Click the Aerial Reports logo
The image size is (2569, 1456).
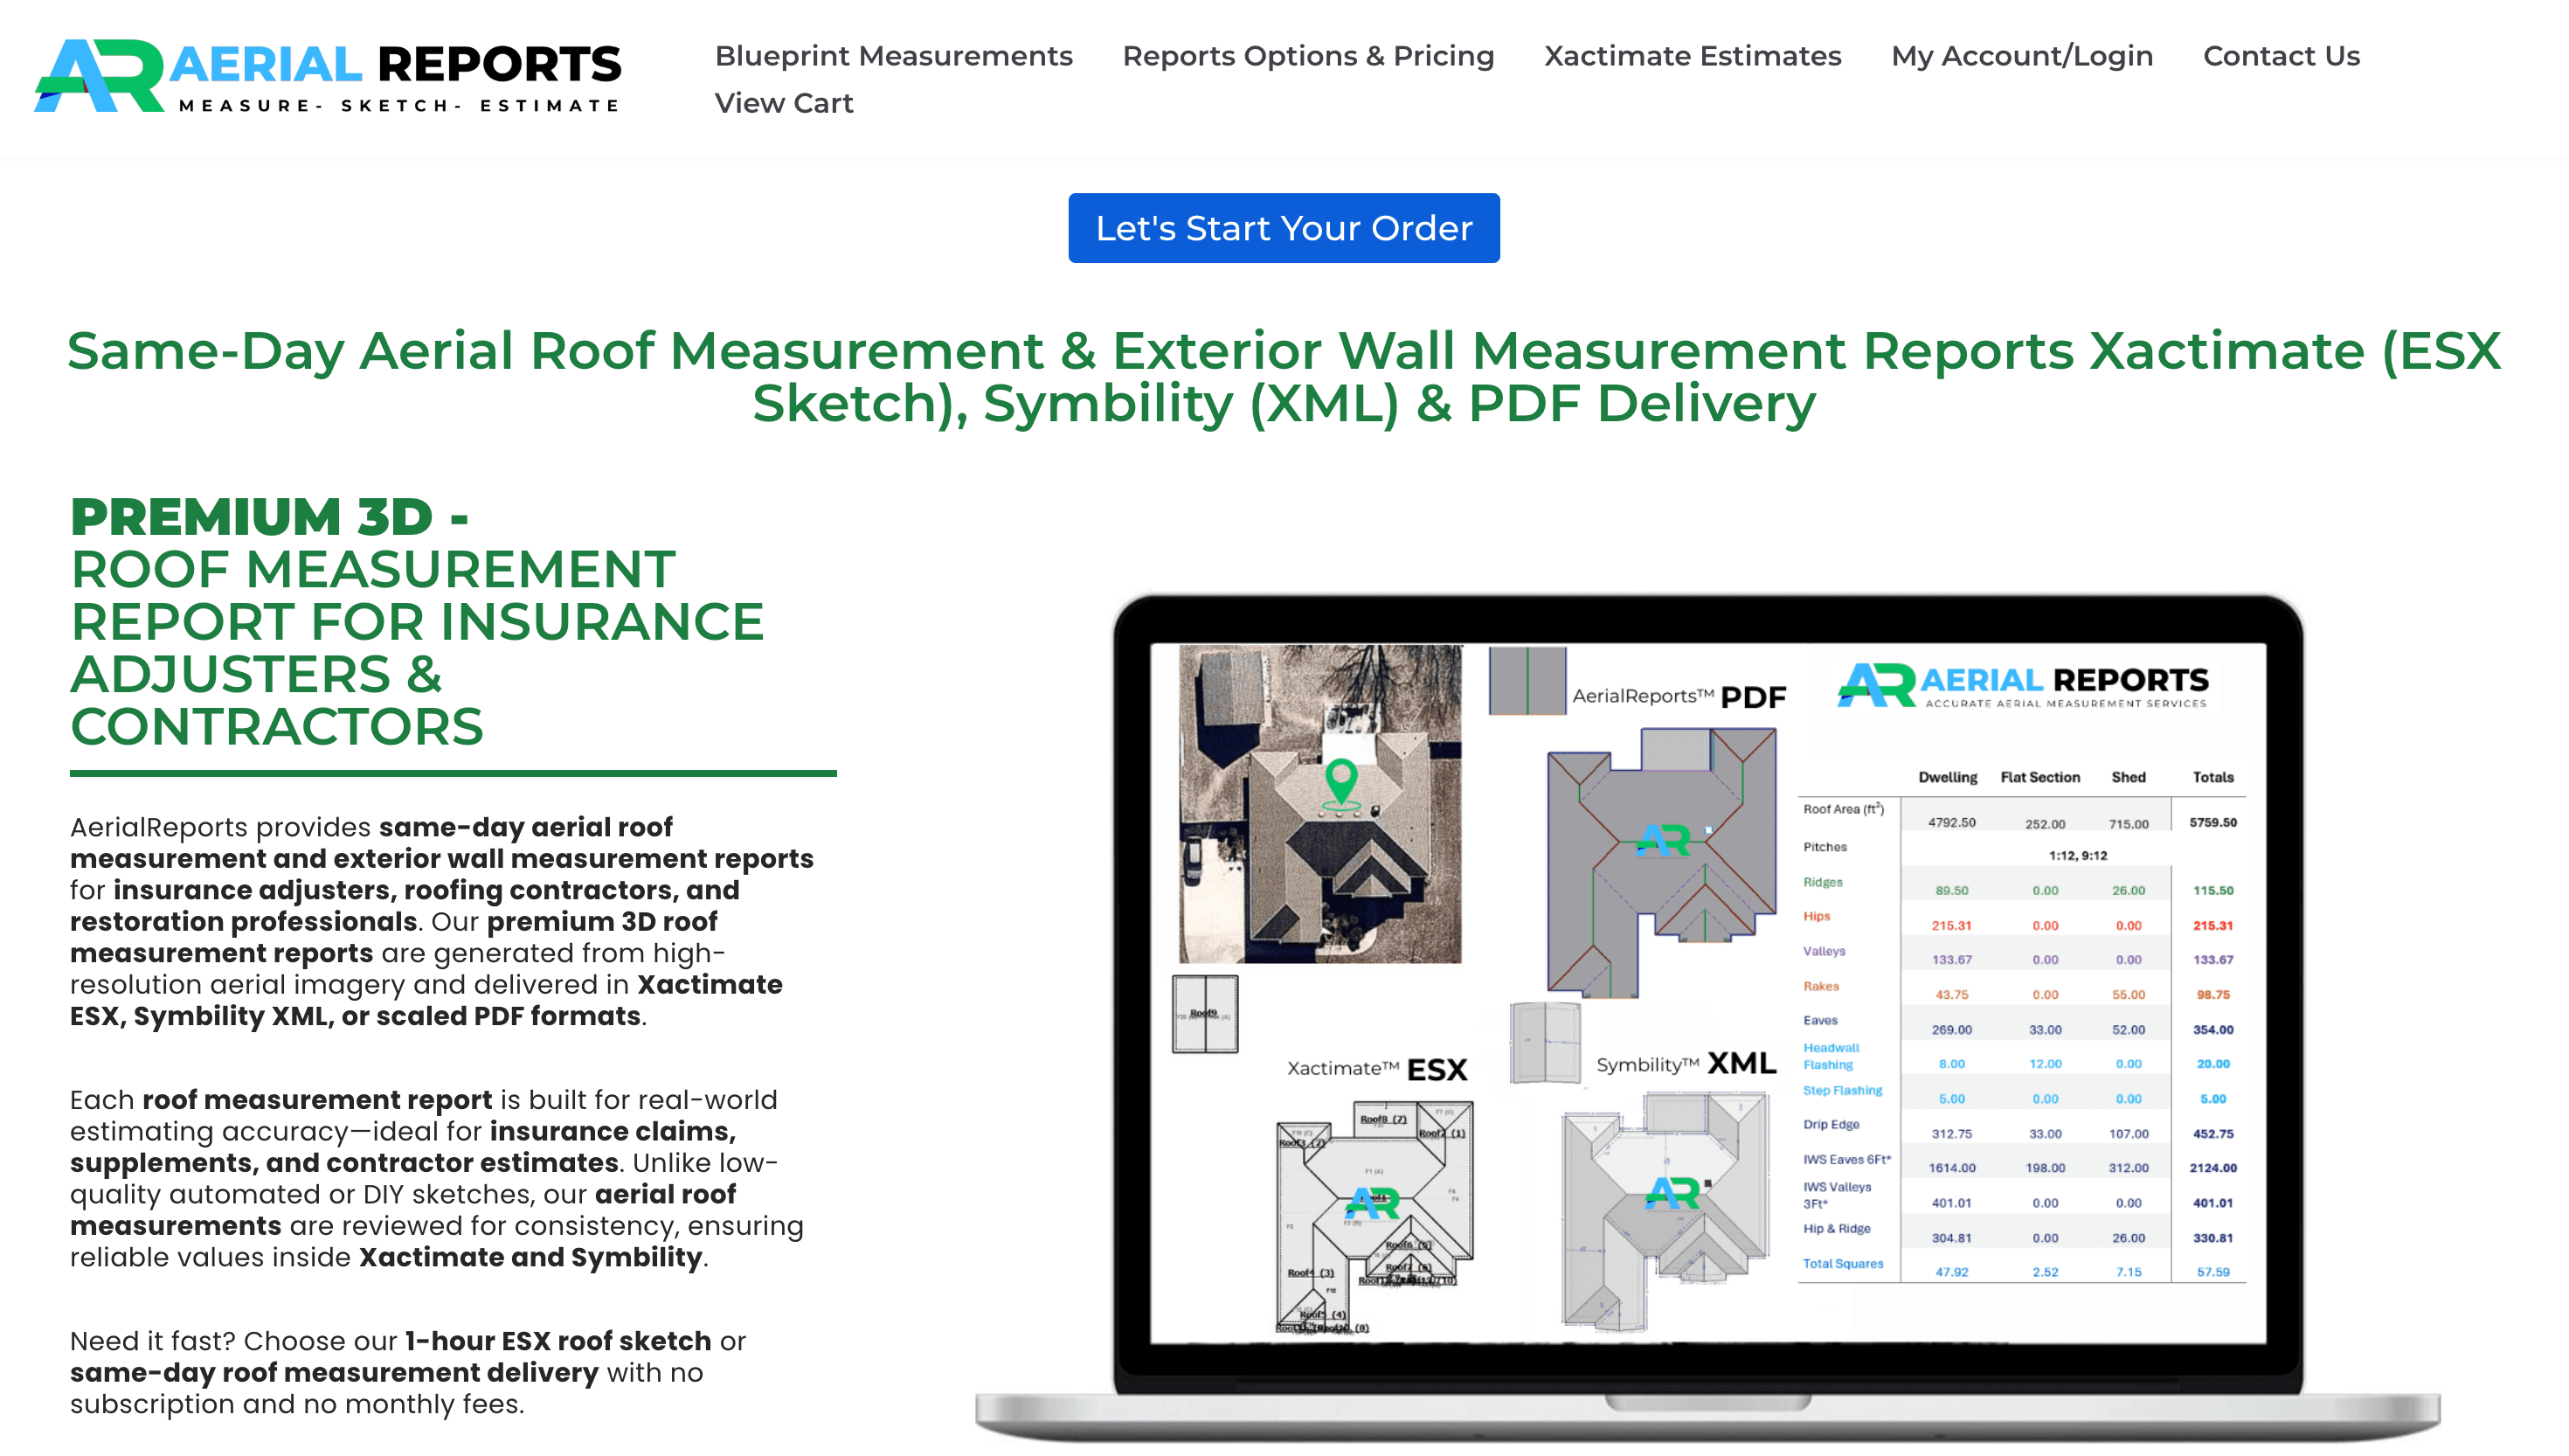tap(328, 76)
